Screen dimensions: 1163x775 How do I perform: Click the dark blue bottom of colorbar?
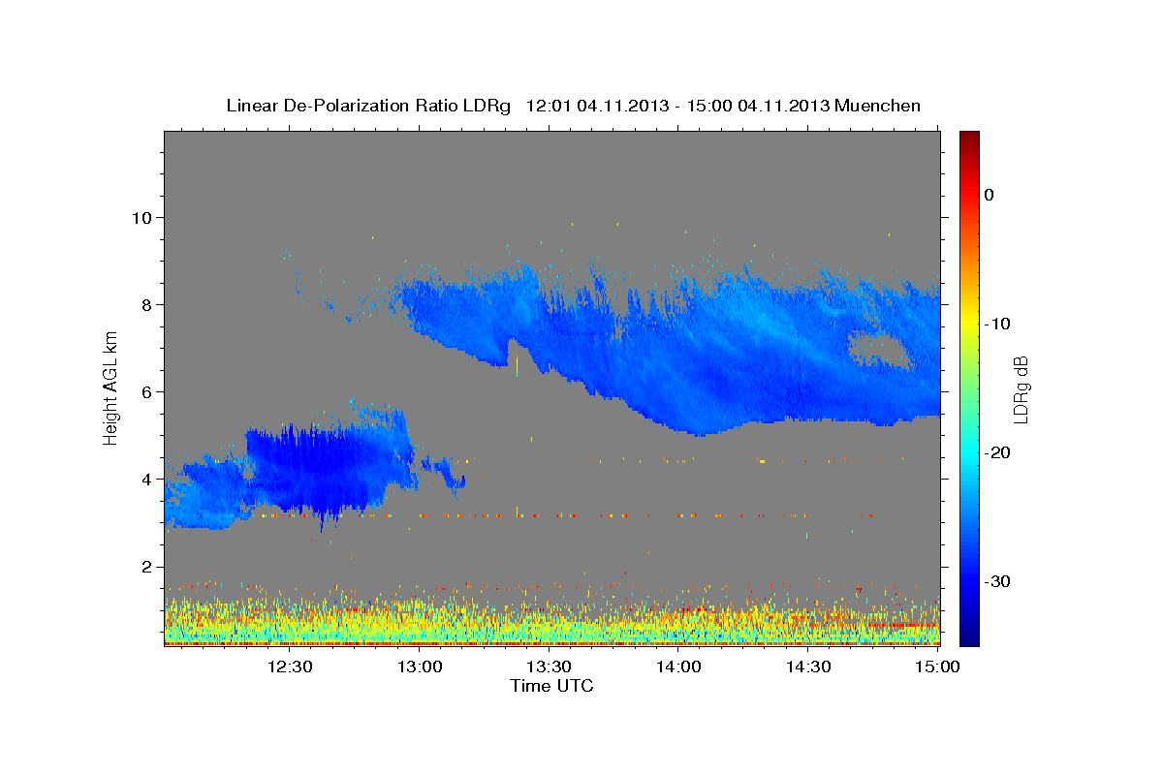tap(969, 635)
